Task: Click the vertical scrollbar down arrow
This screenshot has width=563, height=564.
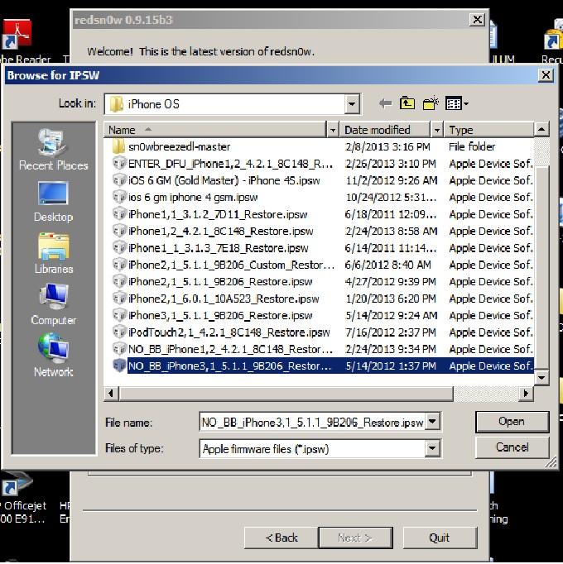Action: [541, 377]
